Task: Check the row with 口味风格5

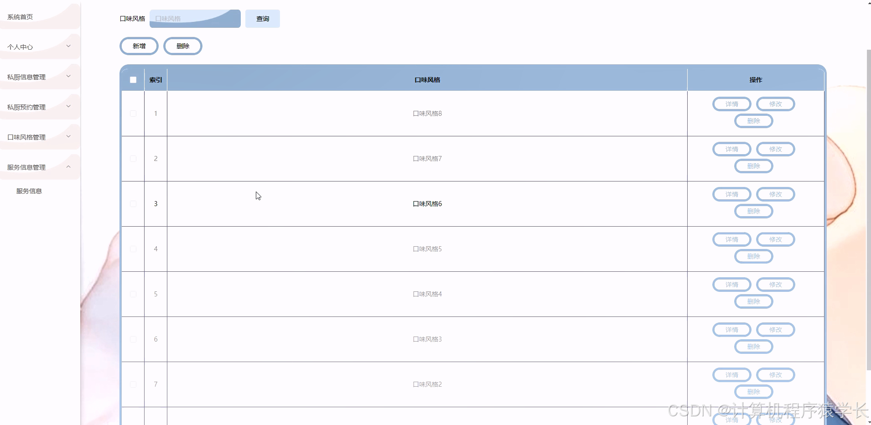Action: coord(133,249)
